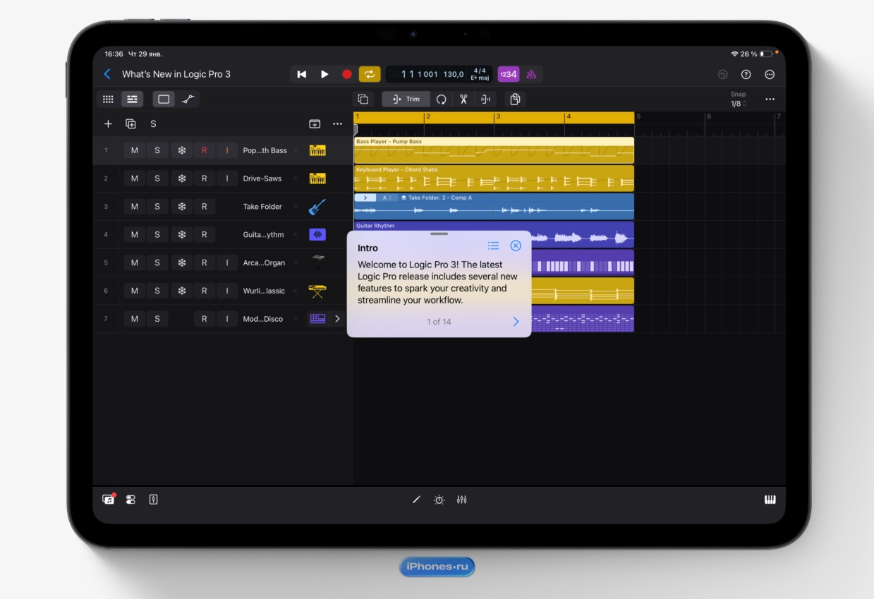Disable record on Pop...th Bass track

pos(205,150)
